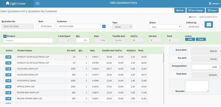This screenshot has height=107, width=221.
Task: Open the Status dropdown showing New
Action: (165, 27)
